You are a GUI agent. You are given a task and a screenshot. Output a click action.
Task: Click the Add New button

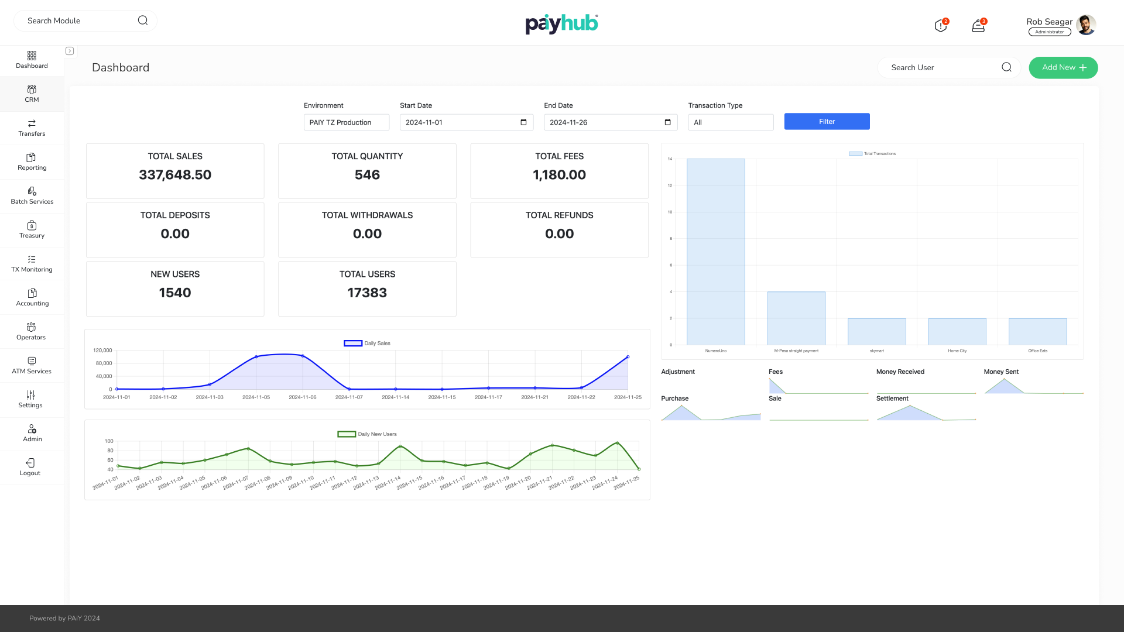1063,67
